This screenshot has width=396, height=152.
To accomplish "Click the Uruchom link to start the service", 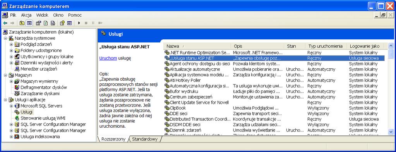I will [x=108, y=58].
